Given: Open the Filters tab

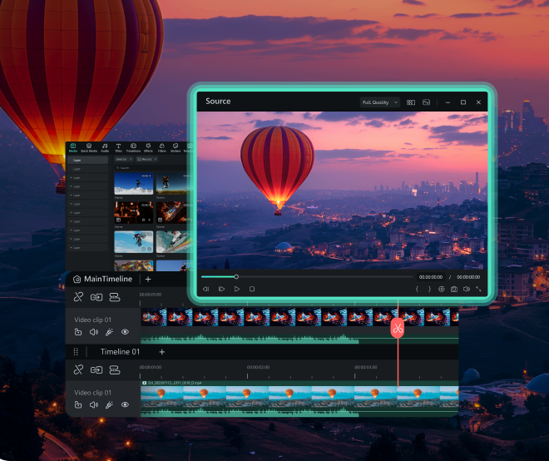Looking at the screenshot, I should (x=161, y=148).
